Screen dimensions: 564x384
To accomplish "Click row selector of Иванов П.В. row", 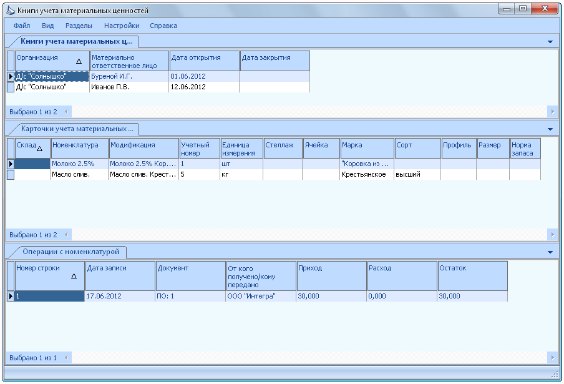I will click(x=11, y=87).
